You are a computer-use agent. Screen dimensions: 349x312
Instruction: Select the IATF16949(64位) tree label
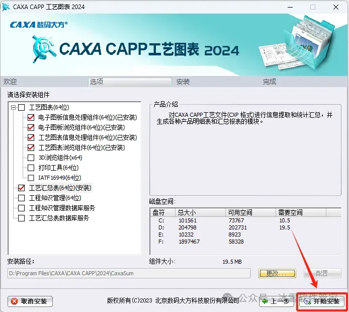60,178
